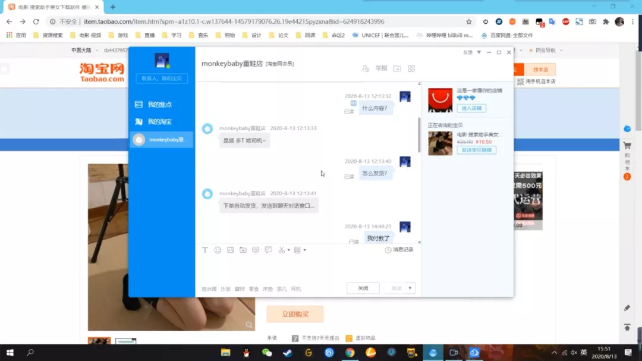Expand the screenshot tool dropdown arrow
This screenshot has width=642, height=361.
coord(289,250)
